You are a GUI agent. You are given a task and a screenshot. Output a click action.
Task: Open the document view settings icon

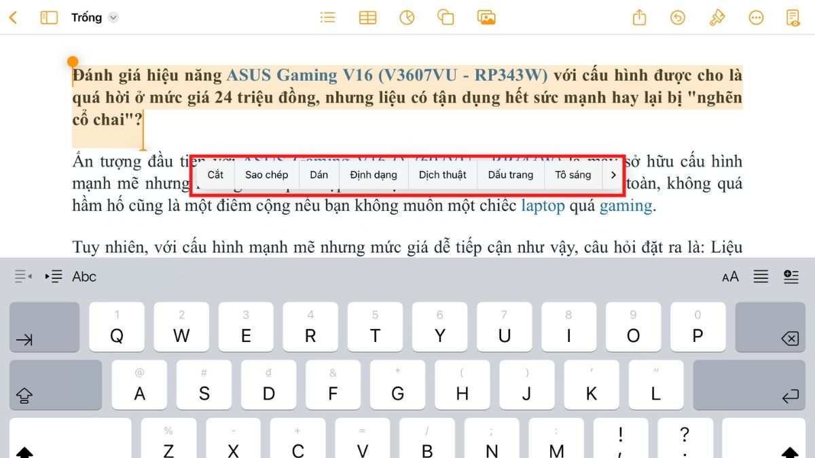pos(793,18)
